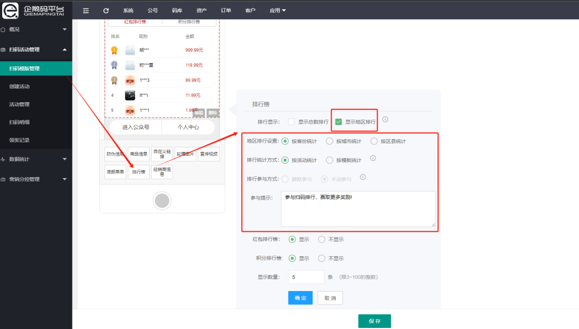The width and height of the screenshot is (579, 329).
Task: Open the 码库 top menu
Action: tap(177, 10)
